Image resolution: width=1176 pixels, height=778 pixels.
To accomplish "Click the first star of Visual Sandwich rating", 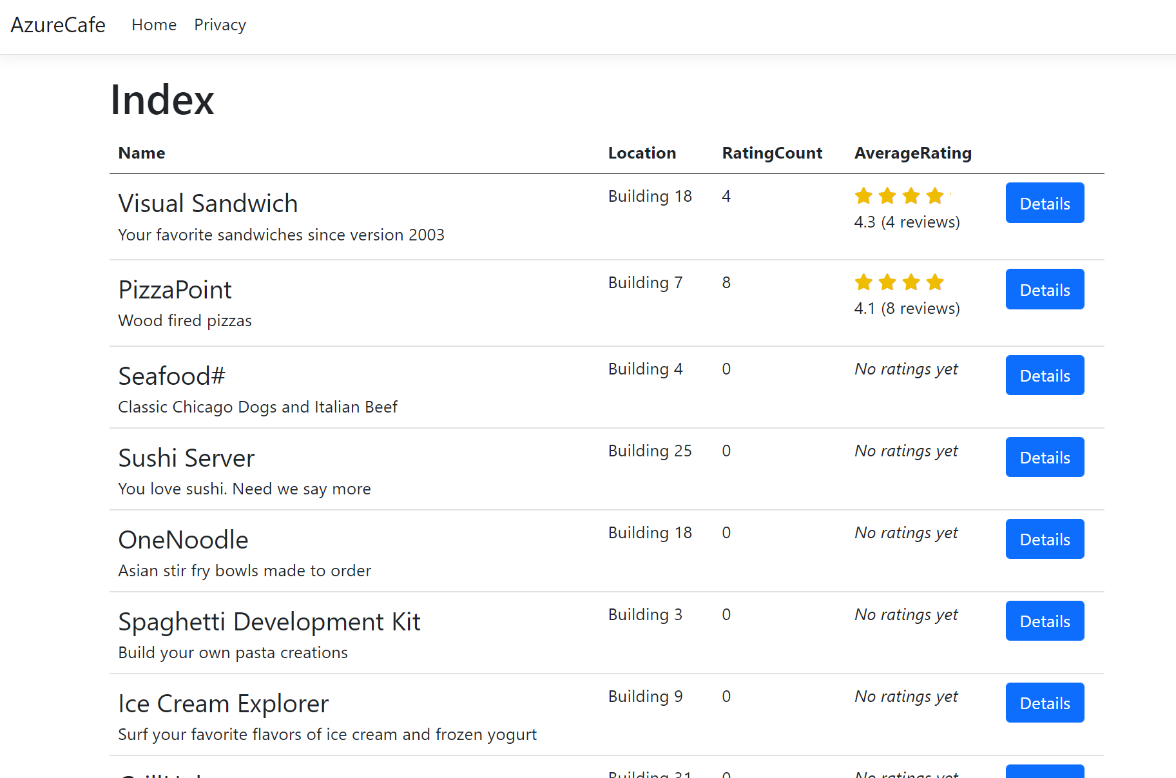I will (x=863, y=195).
